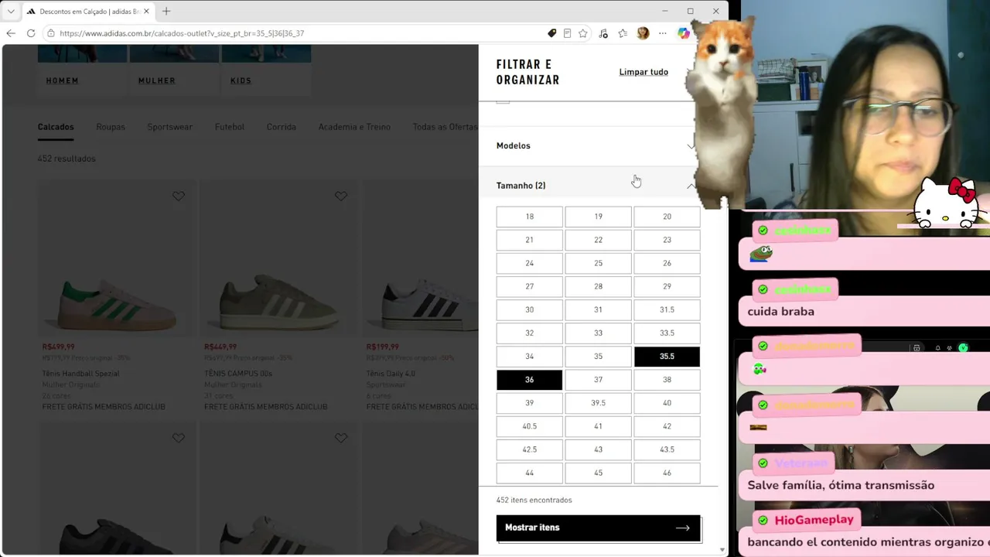Select size 25 filter
The width and height of the screenshot is (990, 557).
tap(598, 263)
